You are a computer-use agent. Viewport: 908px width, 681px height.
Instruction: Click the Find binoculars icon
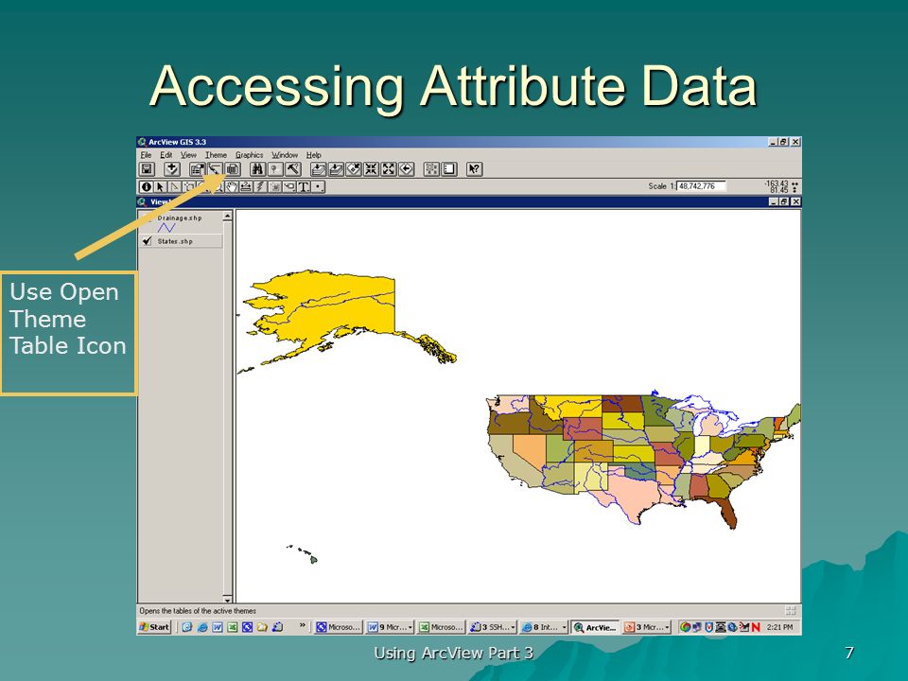click(257, 169)
